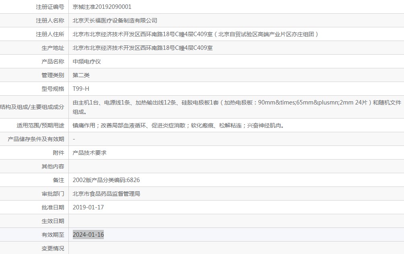Click the 其他内容 label
This screenshot has width=404, height=254.
53,166
